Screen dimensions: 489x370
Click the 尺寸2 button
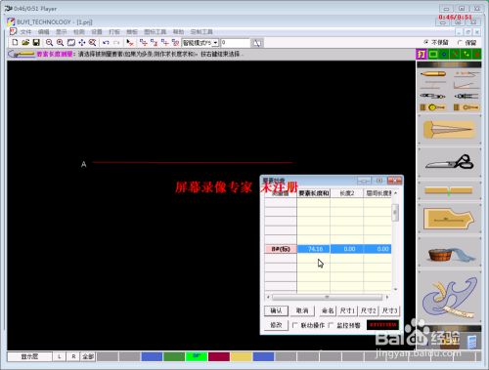point(369,310)
